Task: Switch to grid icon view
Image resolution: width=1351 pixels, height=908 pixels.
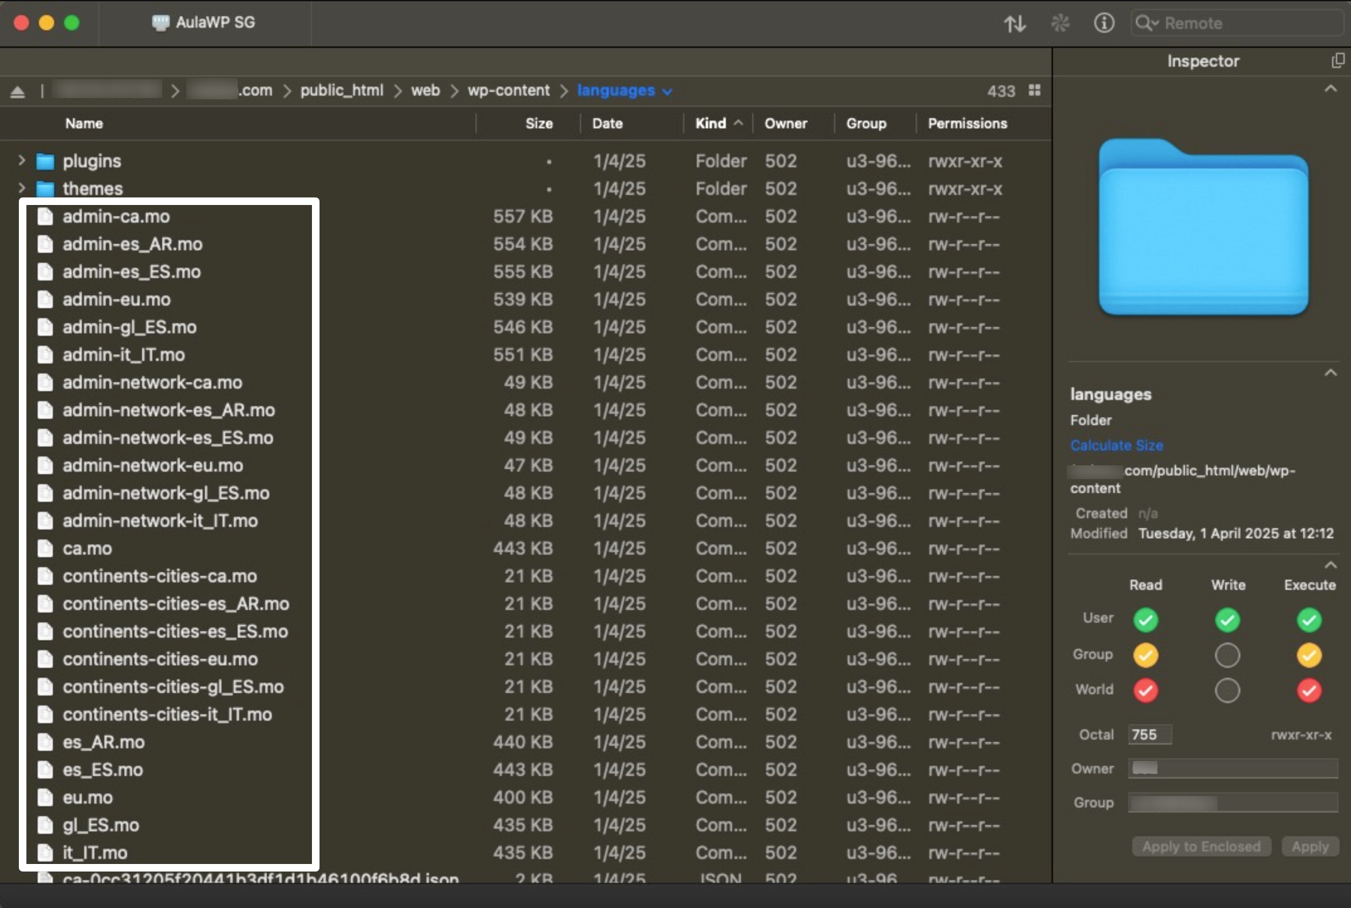Action: click(x=1035, y=91)
